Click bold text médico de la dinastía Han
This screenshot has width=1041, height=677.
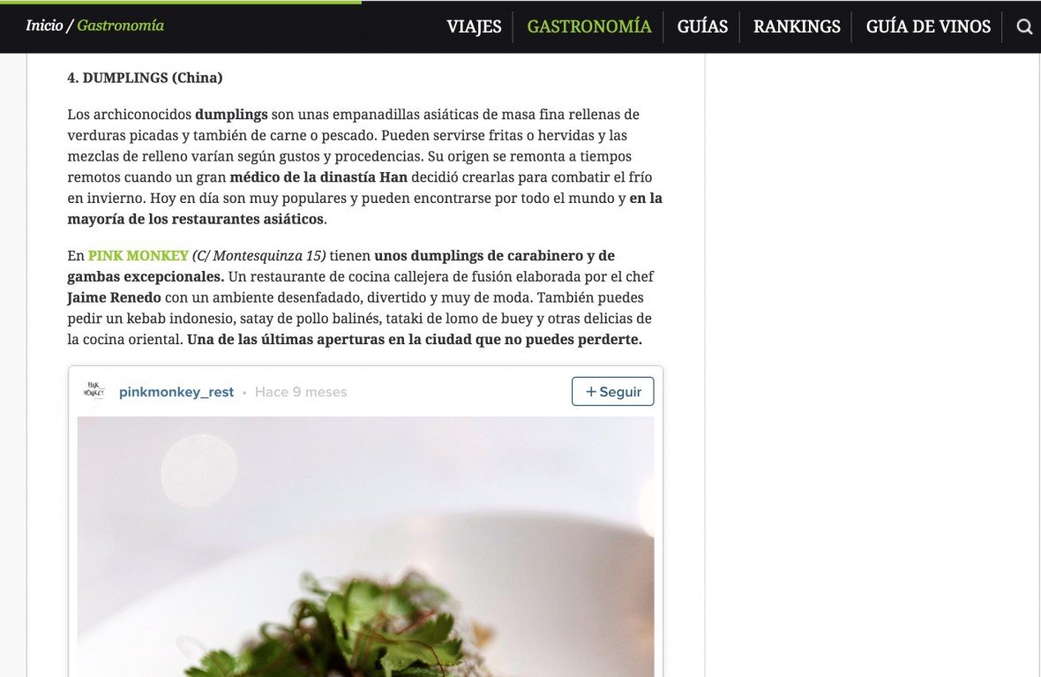(x=318, y=177)
